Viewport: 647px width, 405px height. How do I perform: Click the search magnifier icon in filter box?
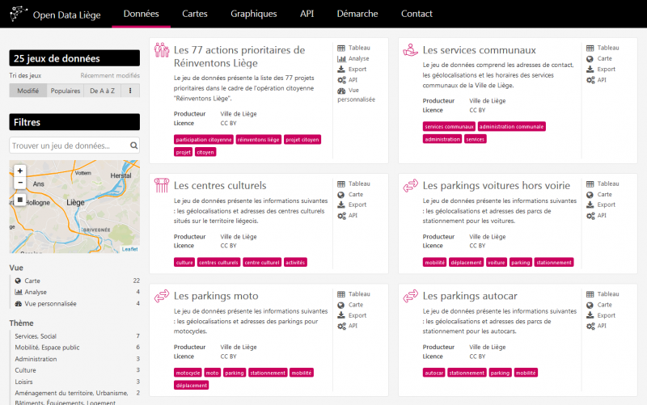pos(133,146)
